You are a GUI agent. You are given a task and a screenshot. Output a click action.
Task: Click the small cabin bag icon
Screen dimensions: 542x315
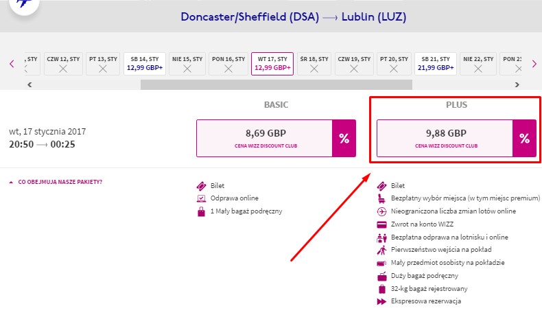201,211
